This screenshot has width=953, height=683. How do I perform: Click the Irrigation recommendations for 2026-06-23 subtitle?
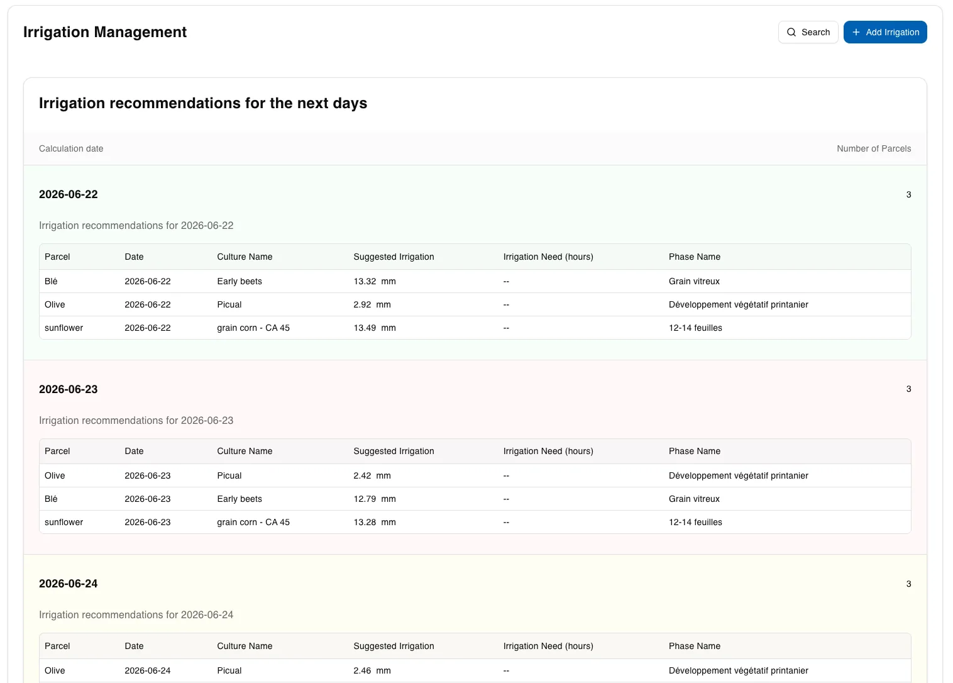coord(136,420)
